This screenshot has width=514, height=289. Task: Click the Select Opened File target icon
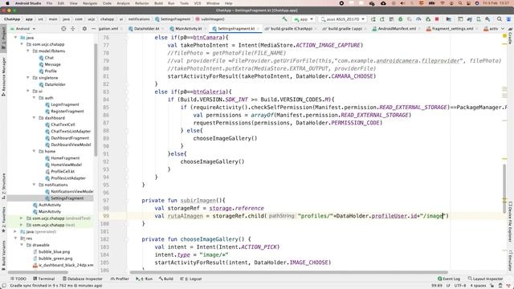(63, 29)
